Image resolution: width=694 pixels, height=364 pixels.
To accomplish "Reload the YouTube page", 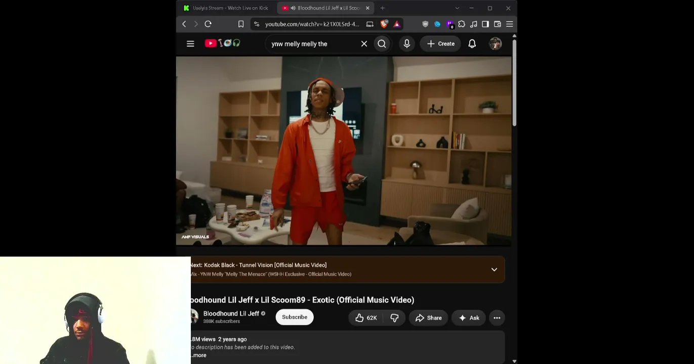I will [x=208, y=24].
